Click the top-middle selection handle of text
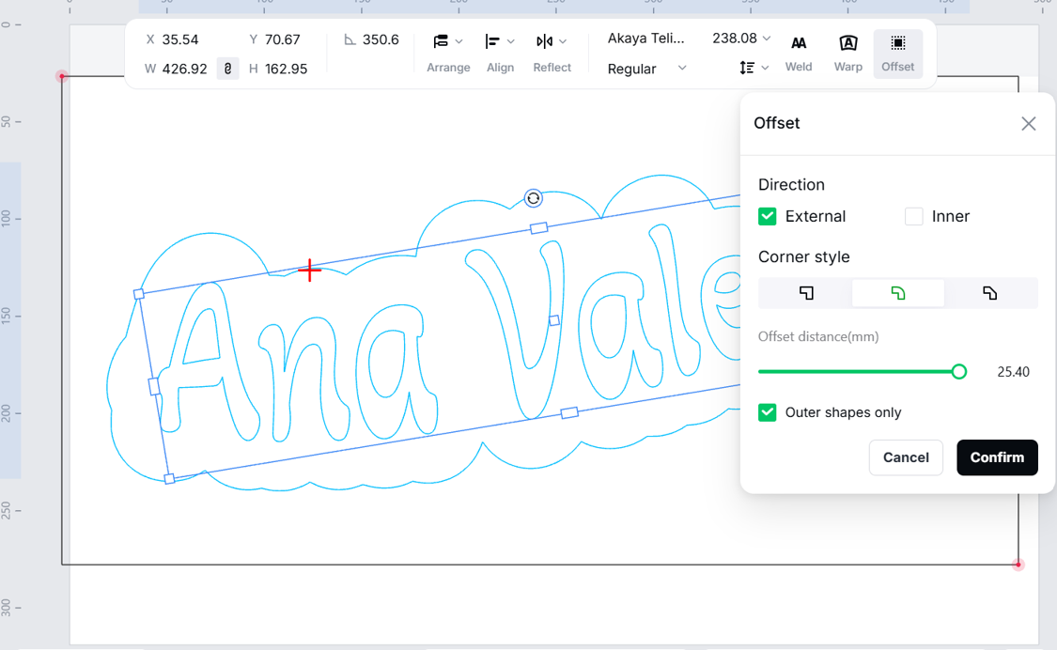 pyautogui.click(x=538, y=228)
